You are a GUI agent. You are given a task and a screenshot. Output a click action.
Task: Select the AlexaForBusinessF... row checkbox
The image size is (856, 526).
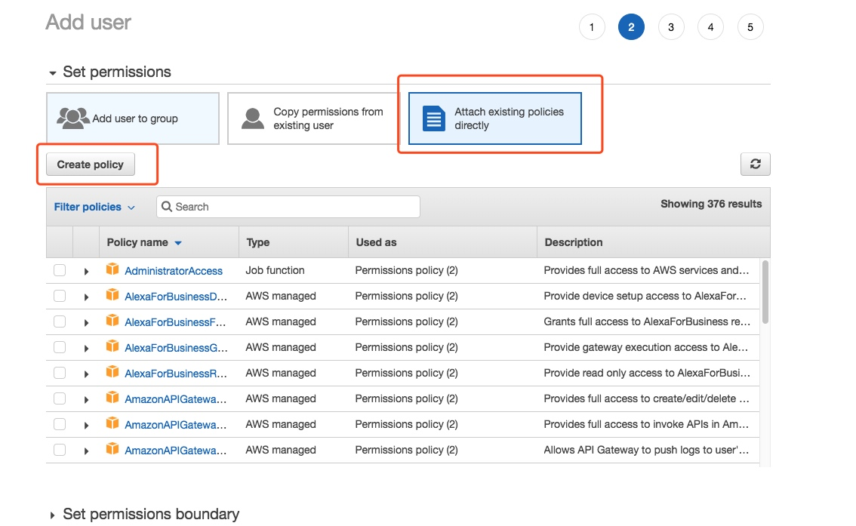[x=60, y=321]
